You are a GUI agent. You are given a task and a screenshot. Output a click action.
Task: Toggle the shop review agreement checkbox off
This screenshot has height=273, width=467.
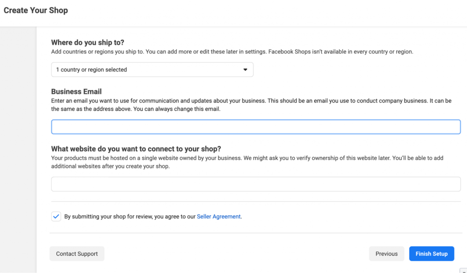(56, 216)
